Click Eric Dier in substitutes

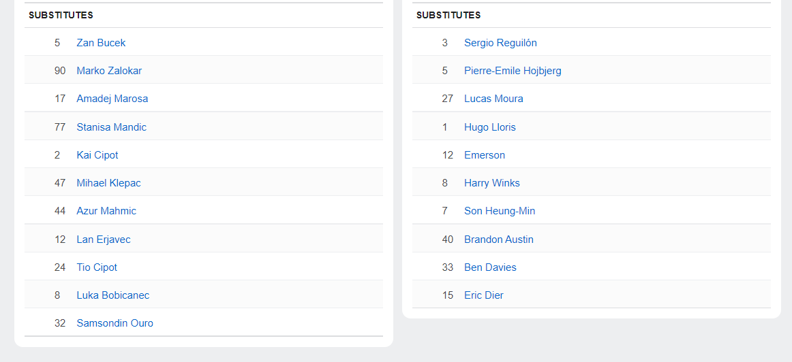(x=483, y=295)
